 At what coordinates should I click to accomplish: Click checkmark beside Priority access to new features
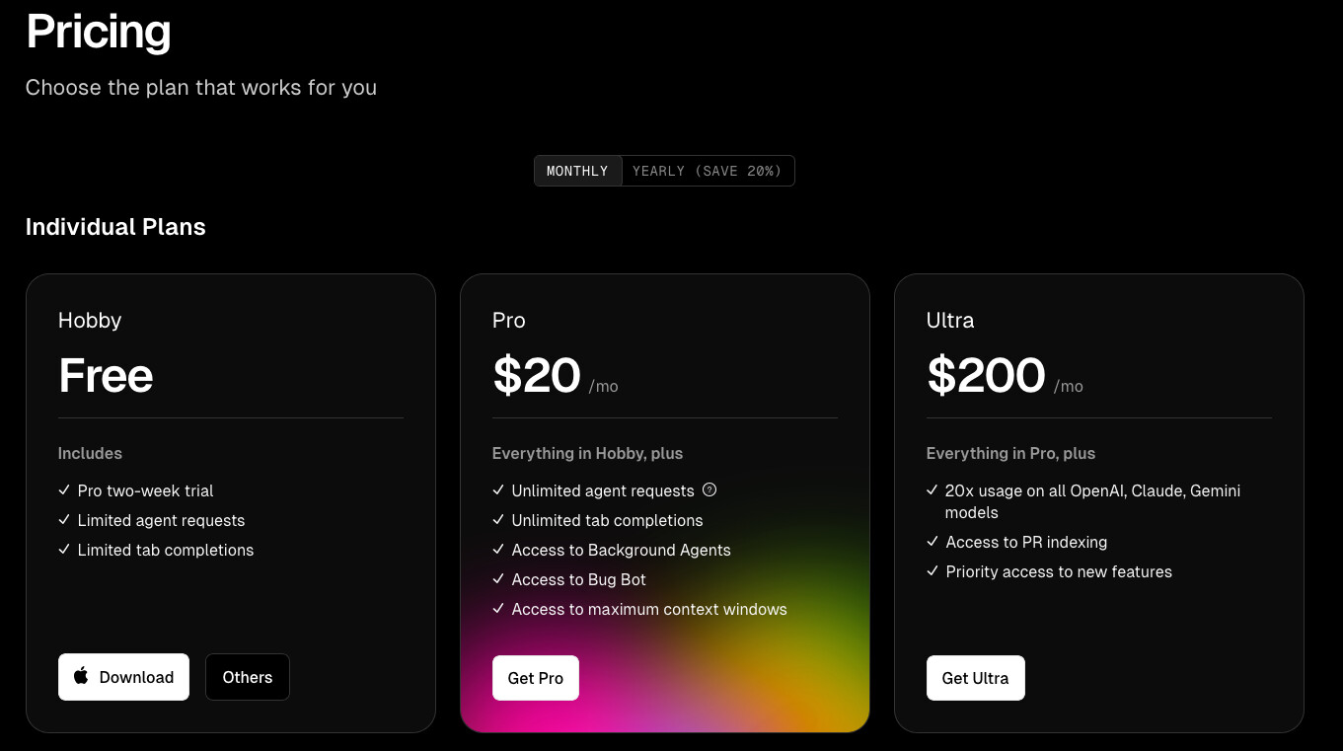pyautogui.click(x=933, y=570)
